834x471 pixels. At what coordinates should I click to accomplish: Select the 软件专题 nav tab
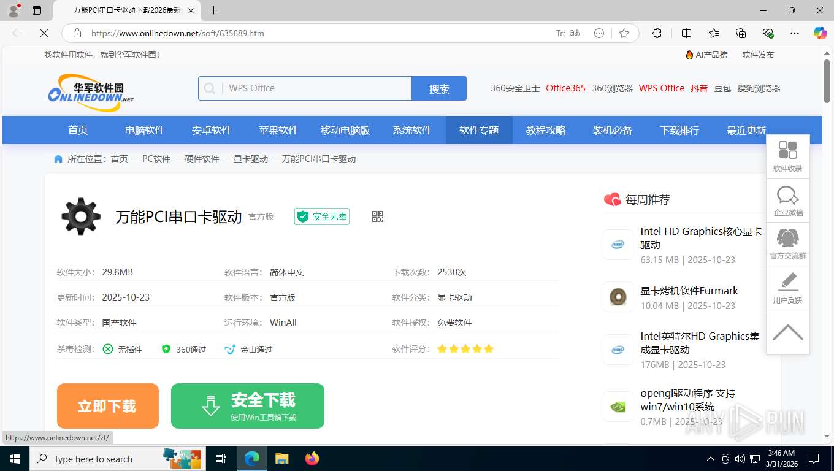point(479,130)
